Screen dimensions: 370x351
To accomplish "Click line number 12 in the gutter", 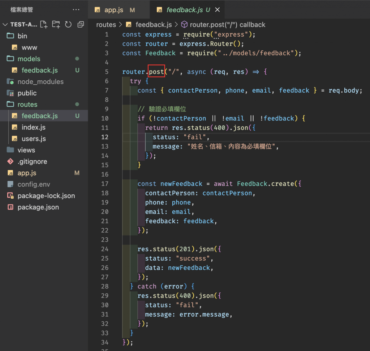I will click(x=104, y=137).
